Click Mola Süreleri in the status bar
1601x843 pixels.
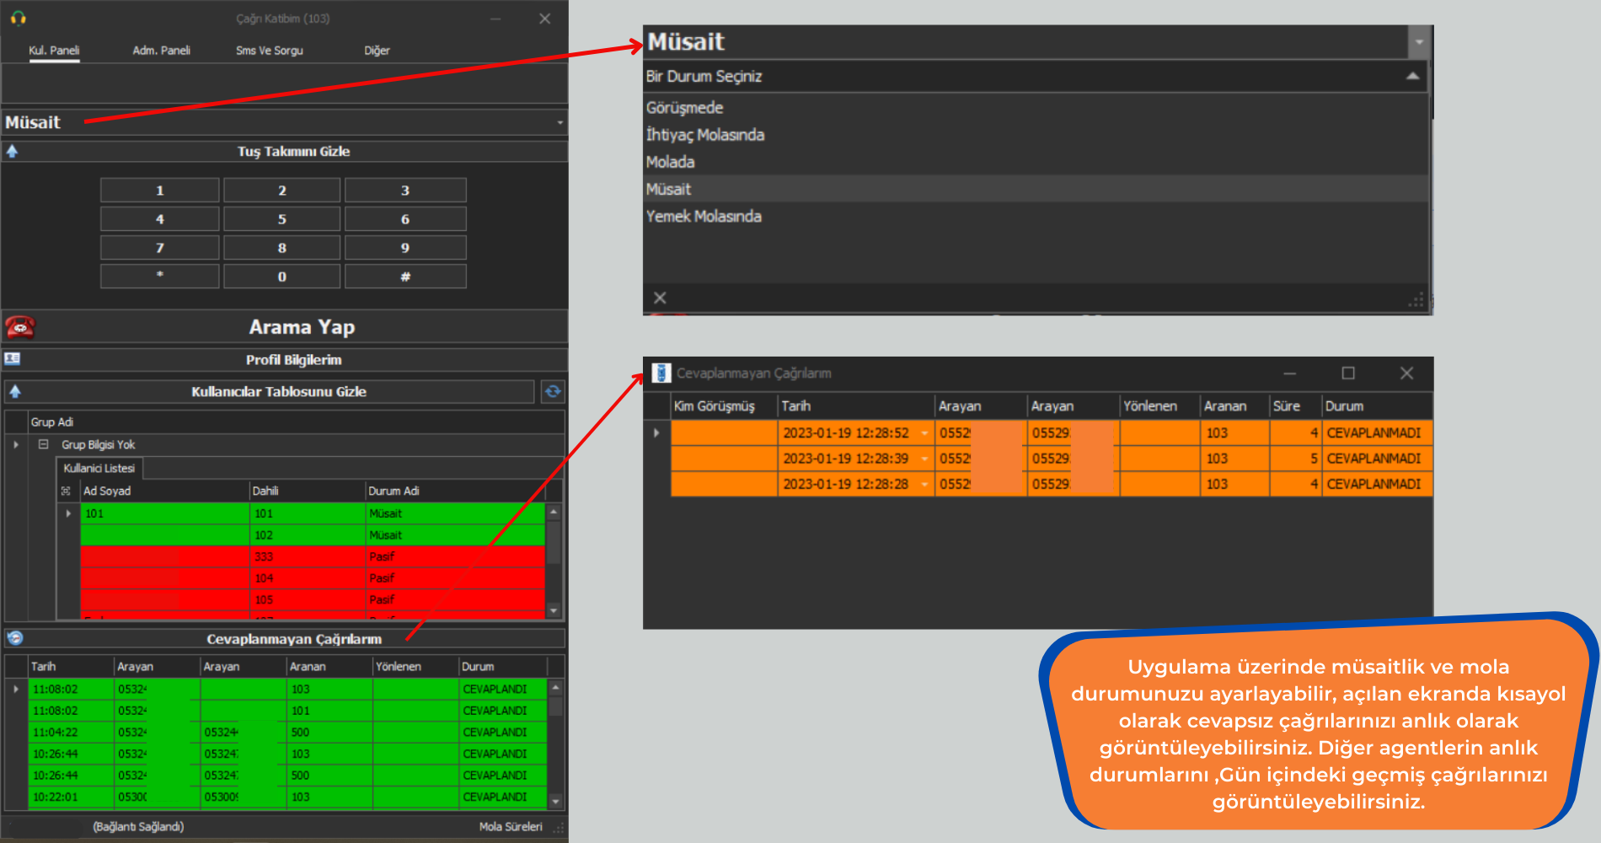(511, 826)
